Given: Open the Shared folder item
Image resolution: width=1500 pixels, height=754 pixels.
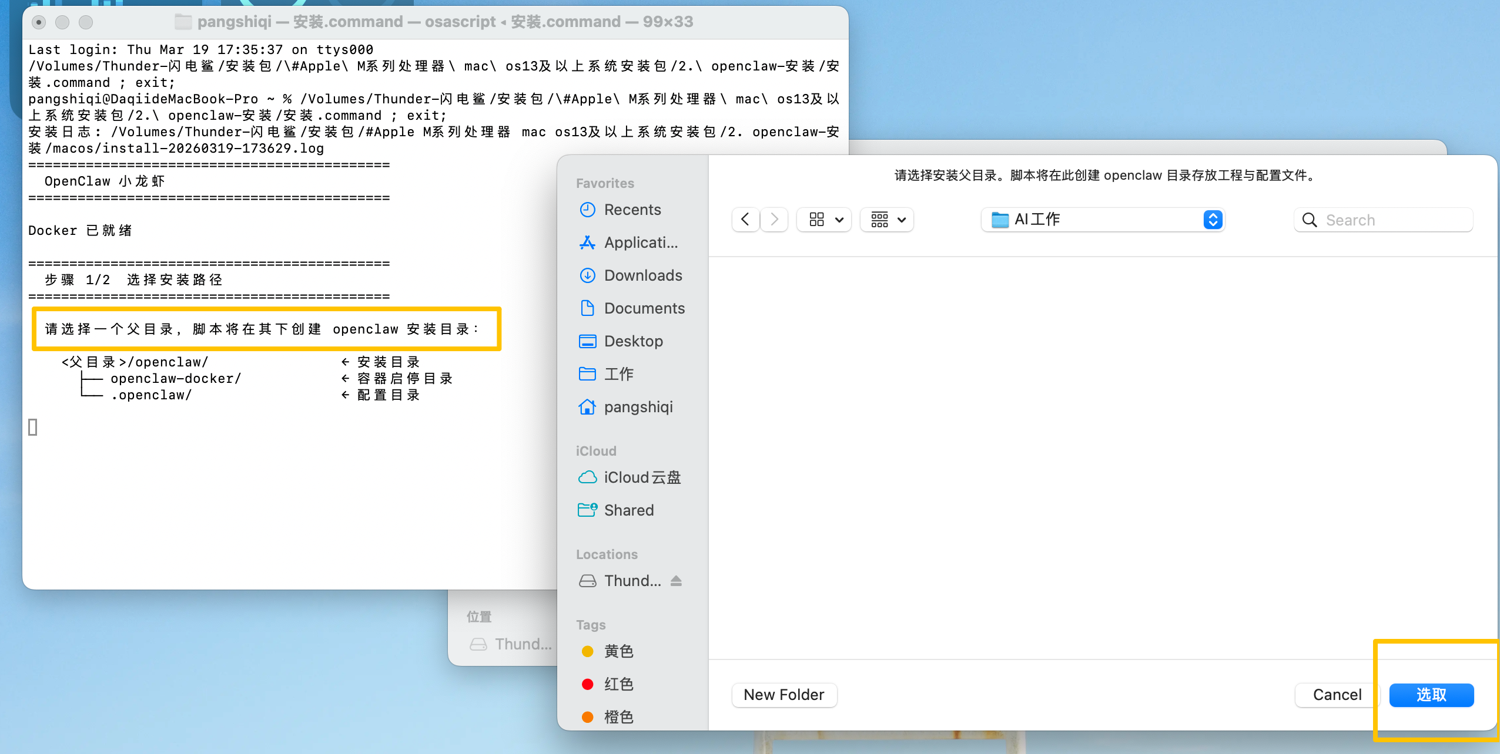Looking at the screenshot, I should (628, 510).
